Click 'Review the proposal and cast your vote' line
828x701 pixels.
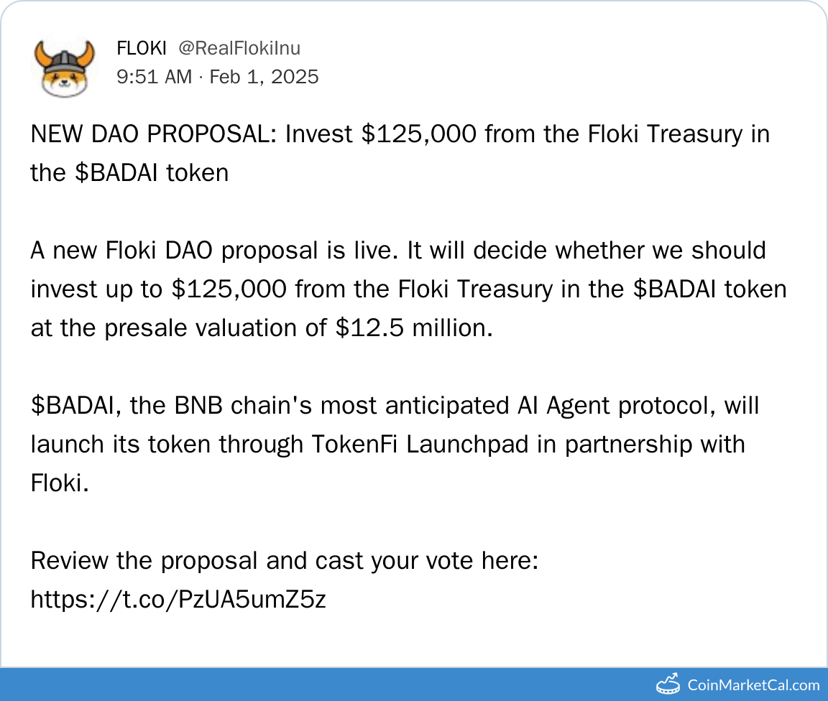click(x=284, y=561)
